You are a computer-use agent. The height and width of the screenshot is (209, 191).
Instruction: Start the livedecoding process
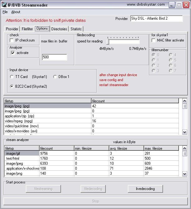click(x=145, y=189)
